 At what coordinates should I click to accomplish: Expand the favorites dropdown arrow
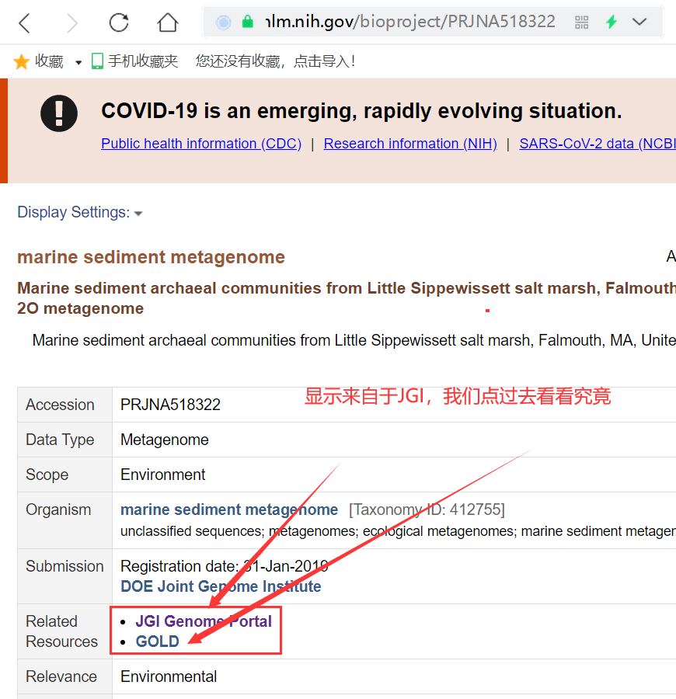(x=78, y=62)
